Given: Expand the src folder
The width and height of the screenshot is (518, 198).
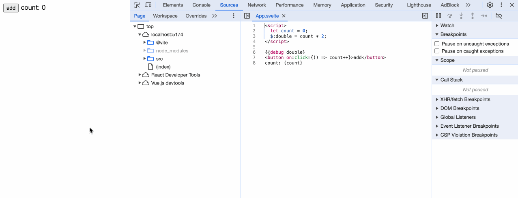Looking at the screenshot, I should point(144,59).
